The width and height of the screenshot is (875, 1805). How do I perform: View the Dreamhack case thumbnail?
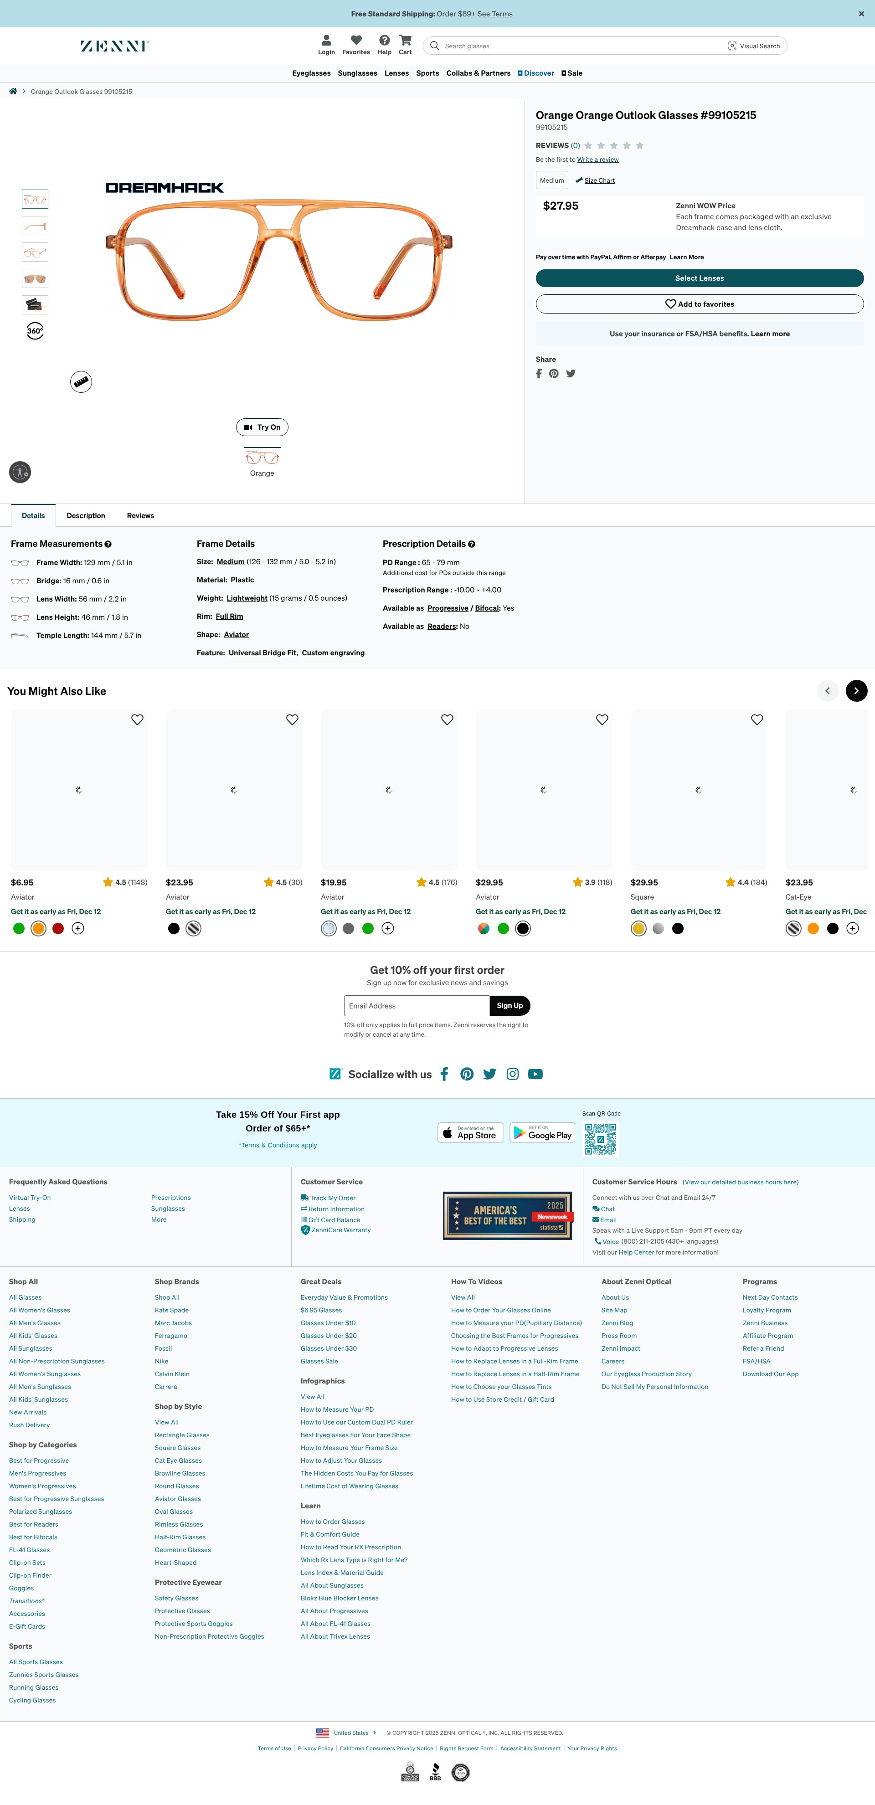click(x=35, y=305)
